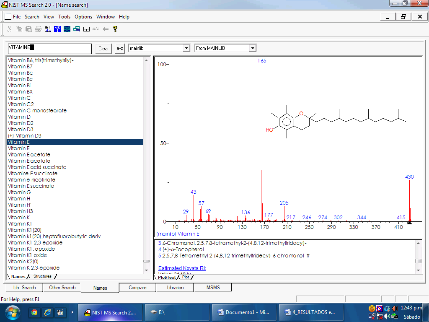Click the Clear button
The height and width of the screenshot is (322, 429).
tap(103, 49)
